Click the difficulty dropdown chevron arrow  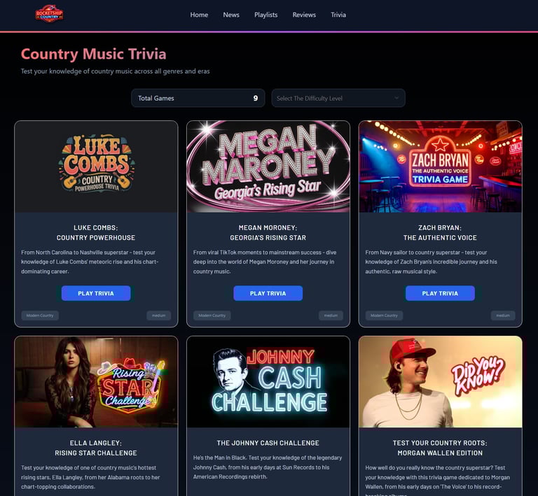pos(396,99)
